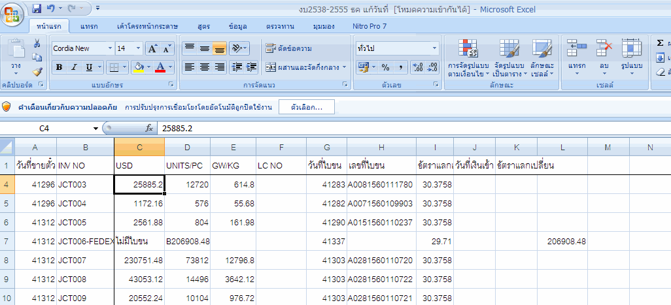Click the Percent Style icon

tap(385, 67)
